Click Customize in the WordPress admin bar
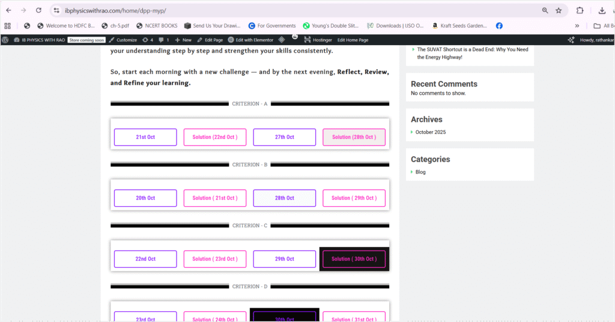 pos(123,40)
